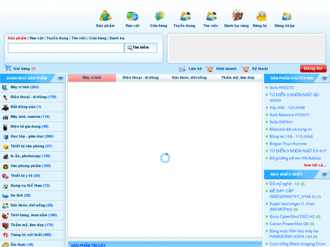Open the Bvlgari Pour Homme link
330x247 pixels.
click(x=288, y=144)
